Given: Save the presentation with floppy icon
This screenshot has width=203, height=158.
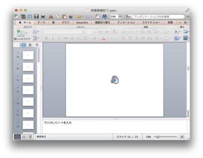Looking at the screenshot, I should 36,17.
